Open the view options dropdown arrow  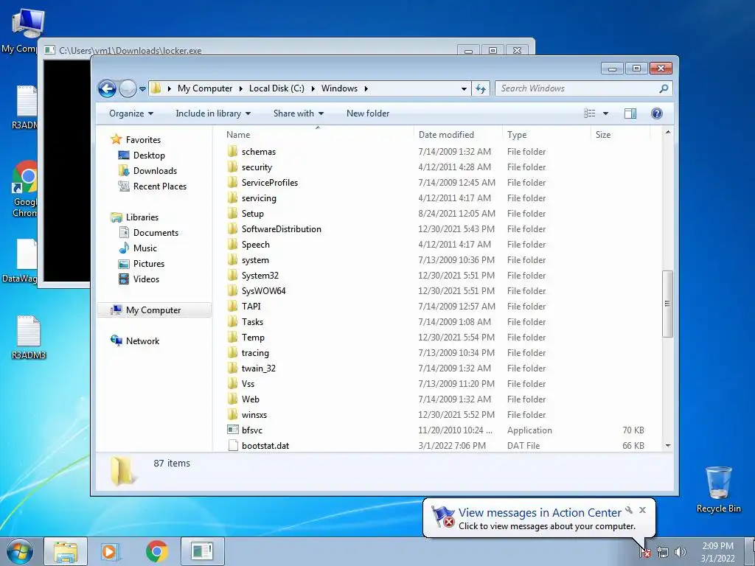click(606, 113)
